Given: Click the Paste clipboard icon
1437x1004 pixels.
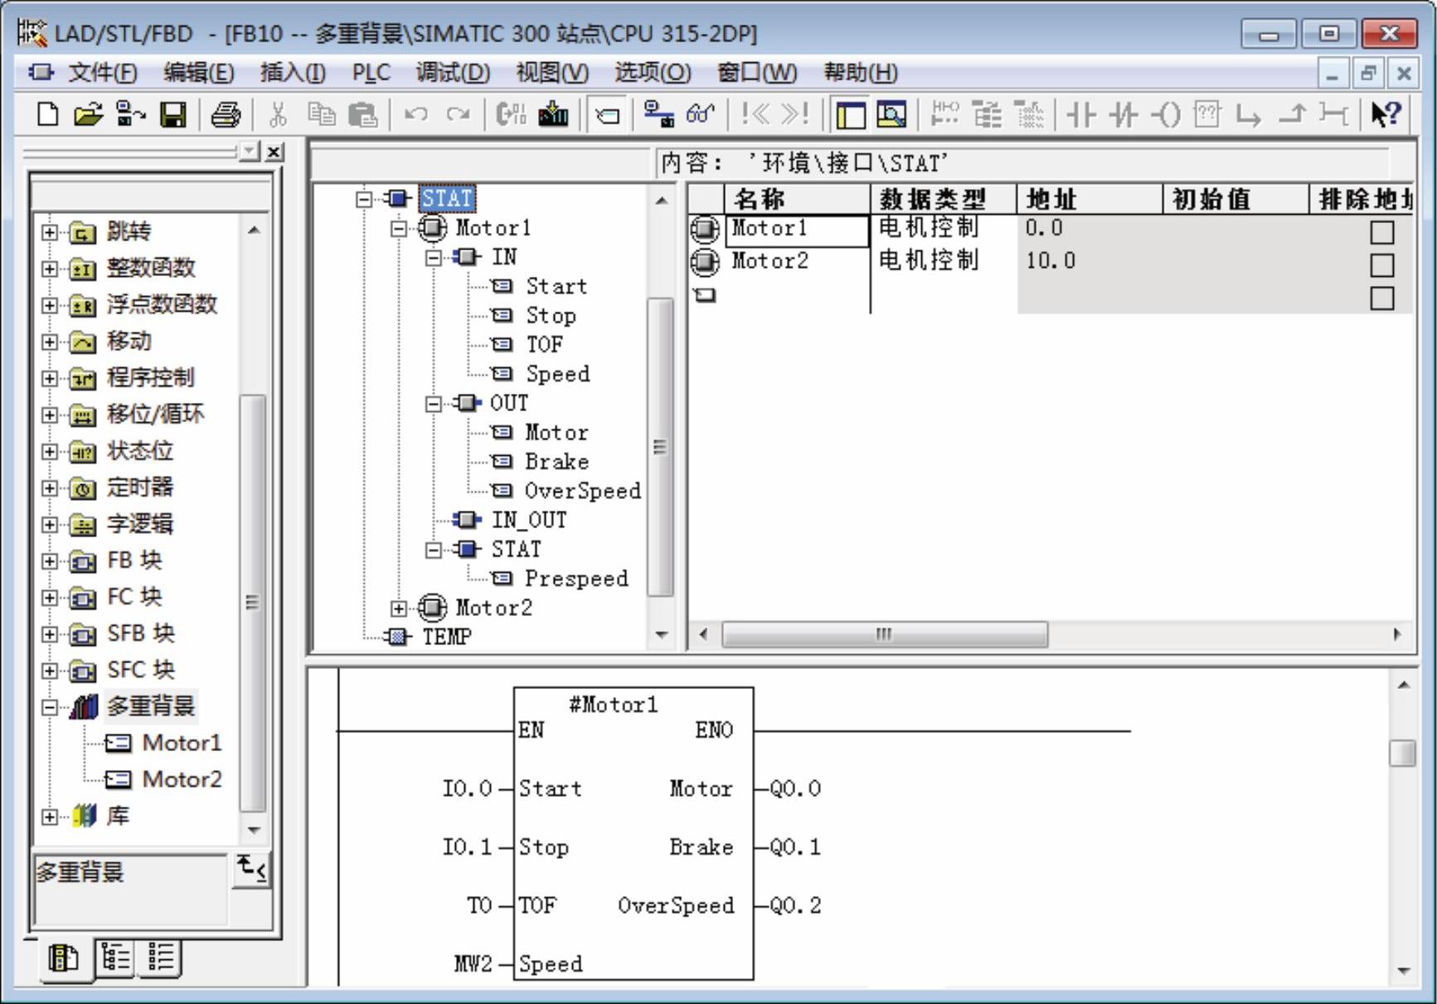Looking at the screenshot, I should 362,114.
